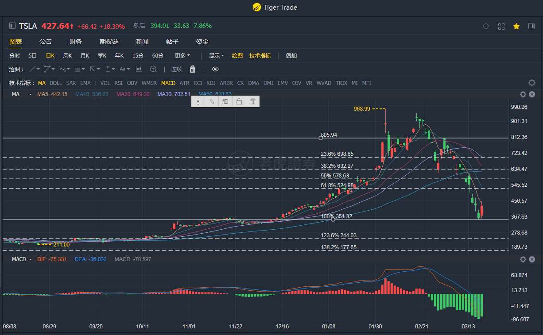The width and height of the screenshot is (543, 335).
Task: Open the 公告 announcements tab
Action: [x=46, y=42]
